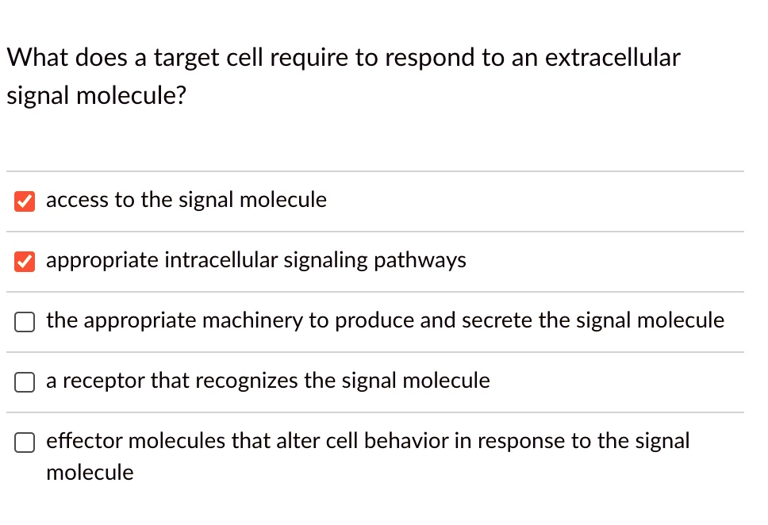Click the label of the machinery answer
This screenshot has height=525, width=768.
click(x=385, y=320)
